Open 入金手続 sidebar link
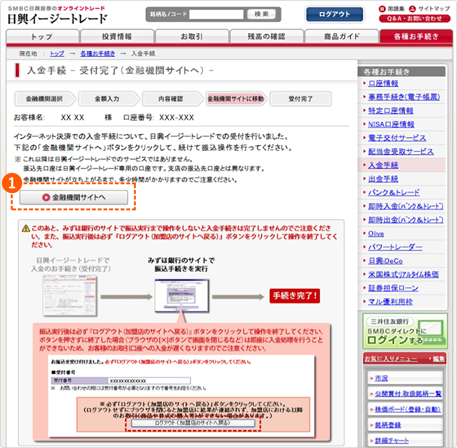457x448 pixels. 383,165
